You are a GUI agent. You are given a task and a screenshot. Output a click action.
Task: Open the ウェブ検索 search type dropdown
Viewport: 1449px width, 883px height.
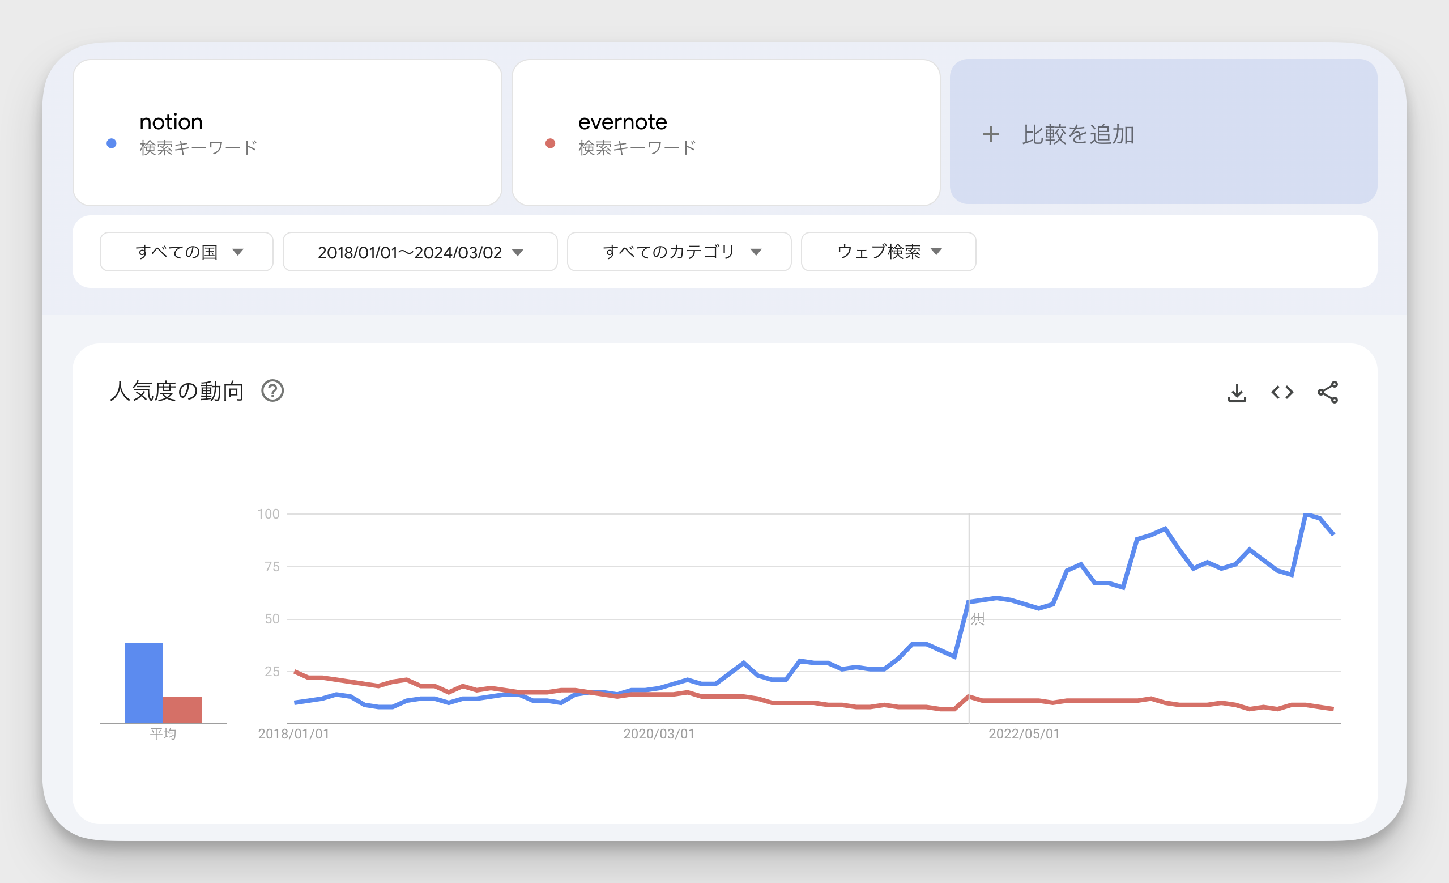tap(889, 252)
